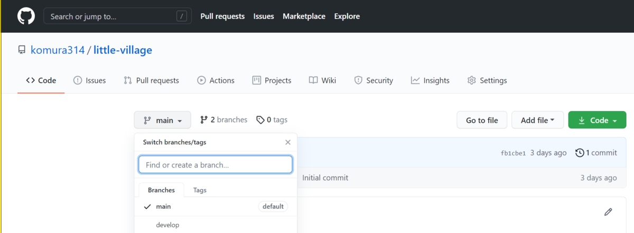Click the pencil edit icon

coord(608,212)
